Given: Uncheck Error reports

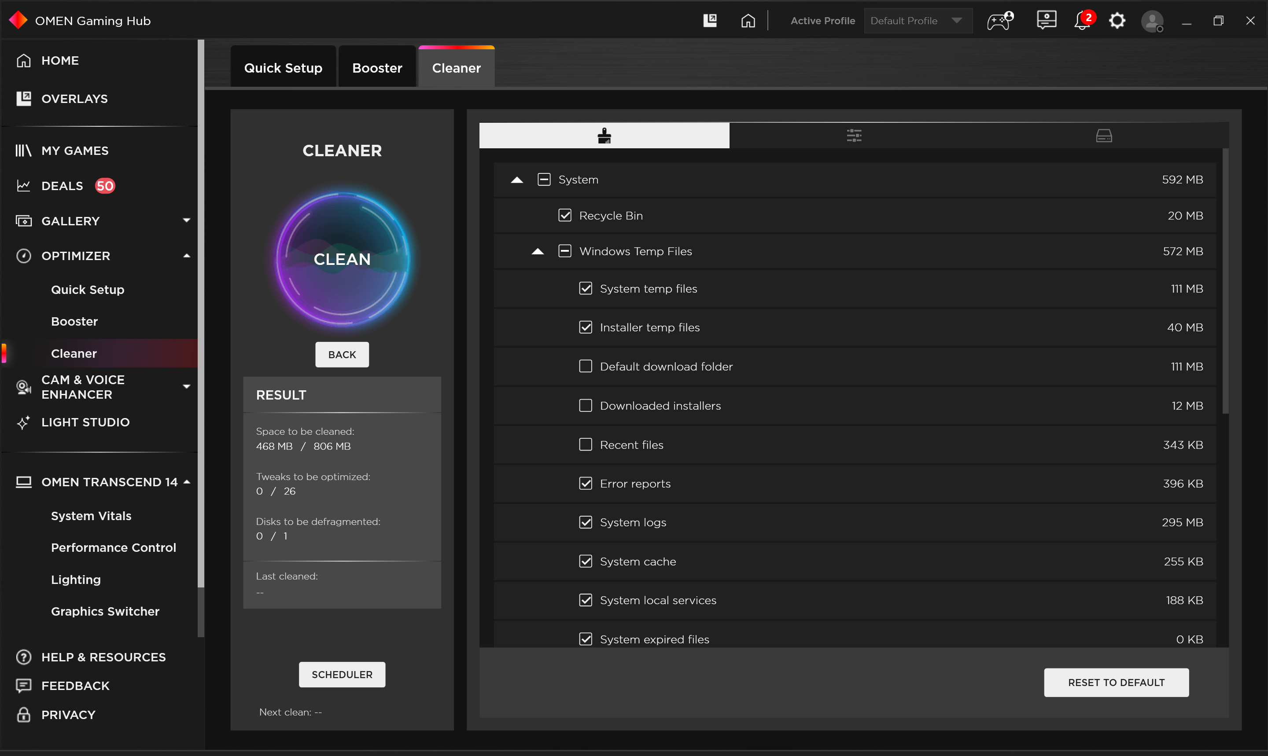Looking at the screenshot, I should [x=586, y=484].
